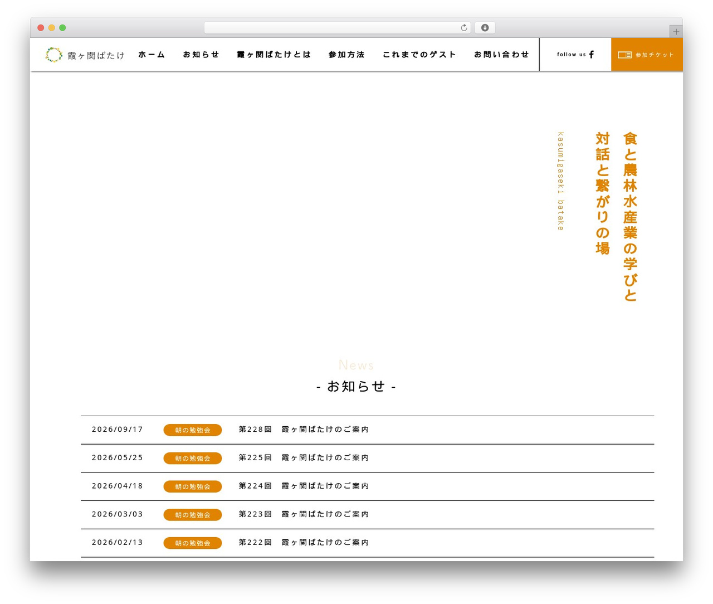Click the 対話と繋がりの場 vertical headline
This screenshot has height=604, width=713.
pos(603,193)
